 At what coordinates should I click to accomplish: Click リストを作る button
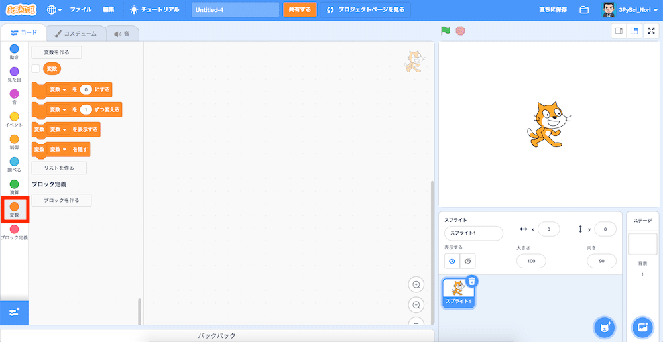[59, 168]
